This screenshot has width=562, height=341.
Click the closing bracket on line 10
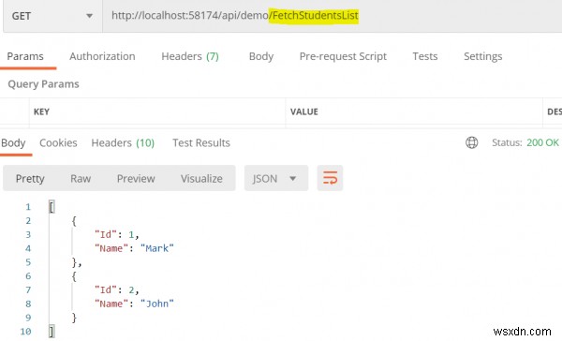pos(52,332)
